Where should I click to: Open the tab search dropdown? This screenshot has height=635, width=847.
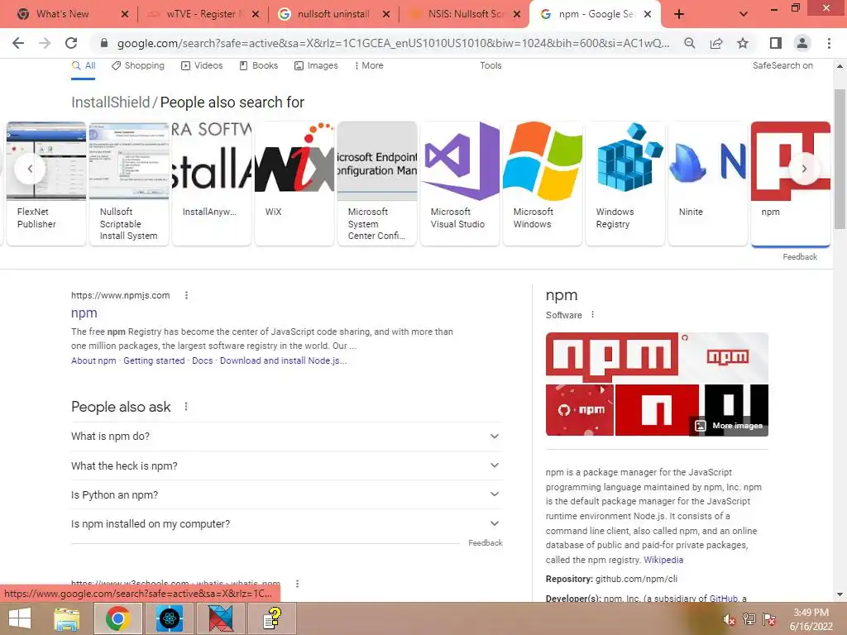(744, 14)
